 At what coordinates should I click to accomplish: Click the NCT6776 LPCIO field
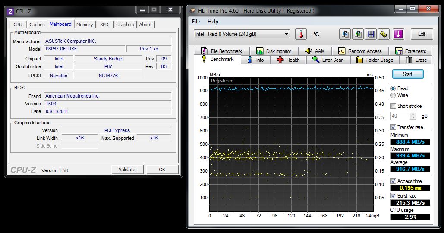point(108,76)
